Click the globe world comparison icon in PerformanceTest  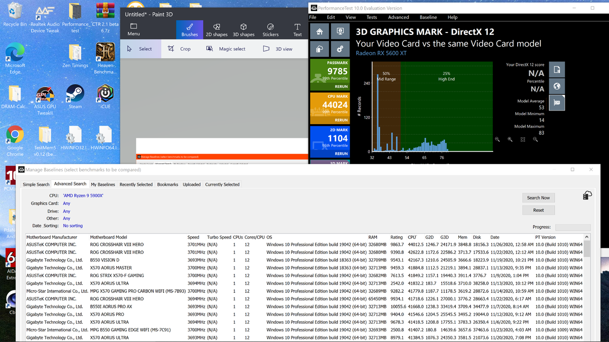(557, 86)
